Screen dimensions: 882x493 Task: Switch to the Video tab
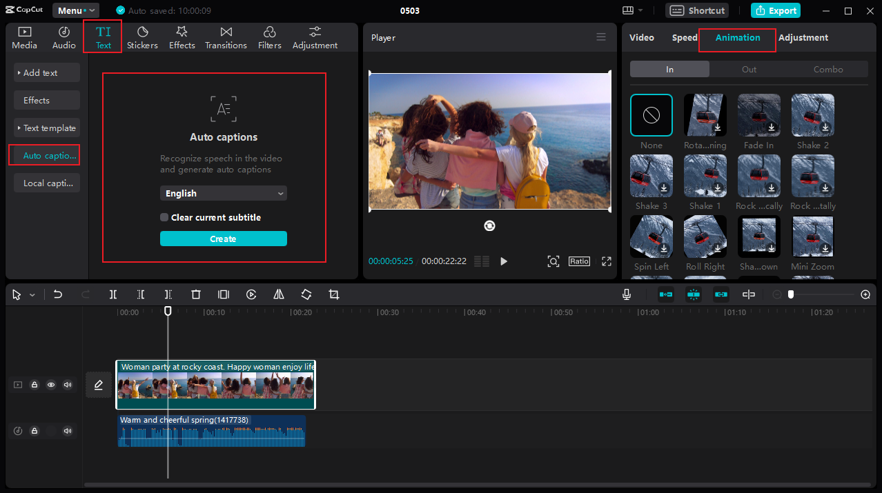(x=642, y=37)
